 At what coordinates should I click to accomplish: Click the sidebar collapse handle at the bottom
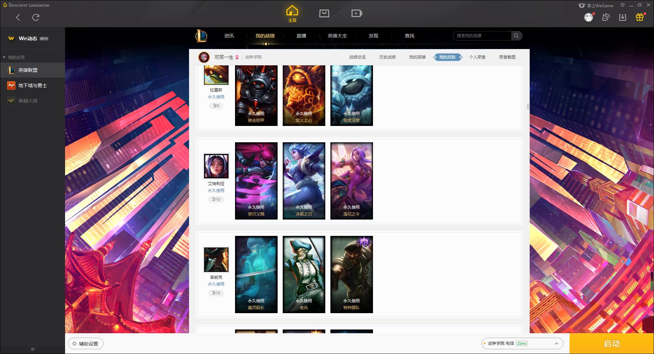pyautogui.click(x=33, y=349)
